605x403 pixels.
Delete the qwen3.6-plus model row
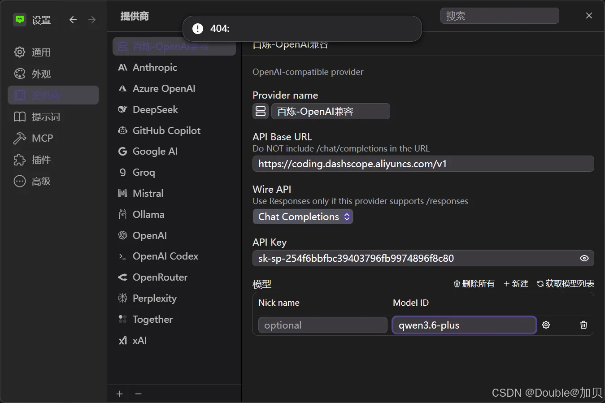pos(583,325)
